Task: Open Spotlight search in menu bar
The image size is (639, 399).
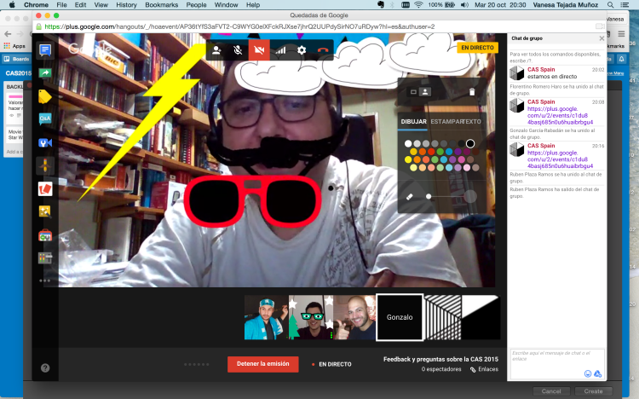Action: [610, 5]
